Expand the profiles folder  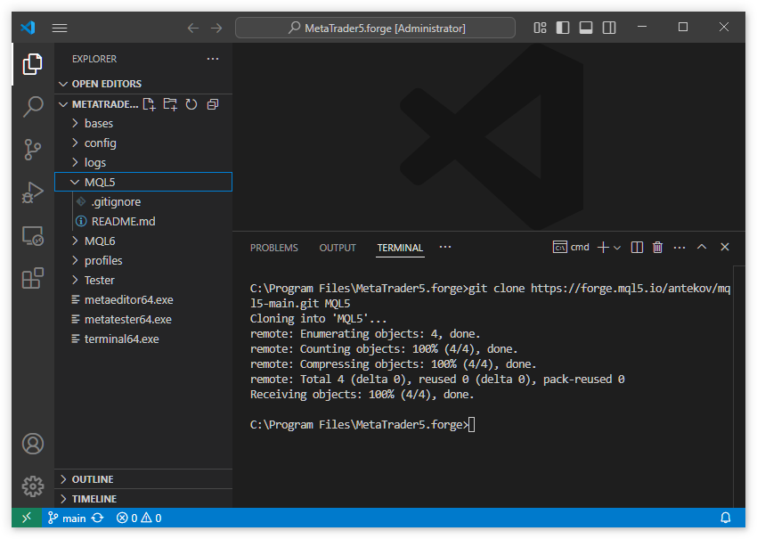point(143,261)
